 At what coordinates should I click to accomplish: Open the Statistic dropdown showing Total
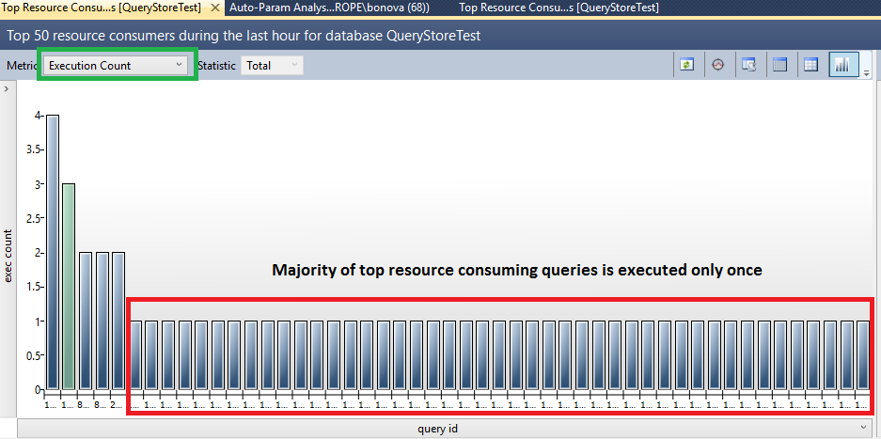(x=272, y=66)
